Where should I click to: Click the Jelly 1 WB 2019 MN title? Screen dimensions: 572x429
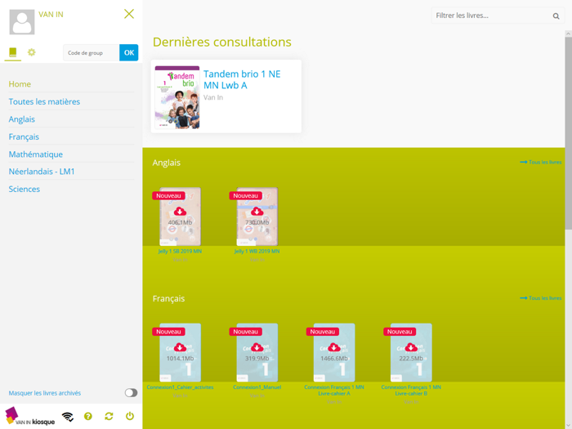pos(257,252)
